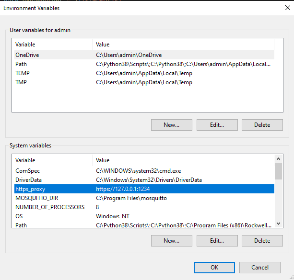
Task: Click Edit under User variables
Action: click(x=217, y=125)
